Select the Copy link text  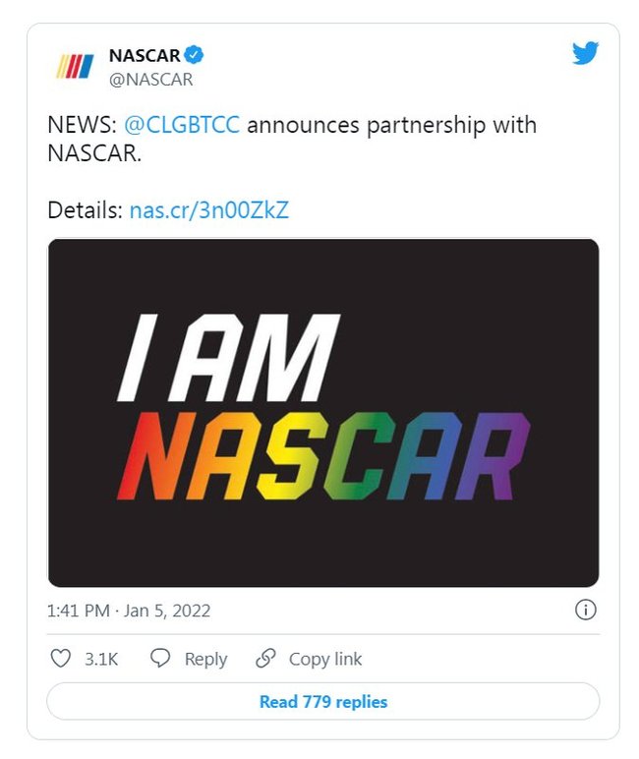tap(325, 660)
